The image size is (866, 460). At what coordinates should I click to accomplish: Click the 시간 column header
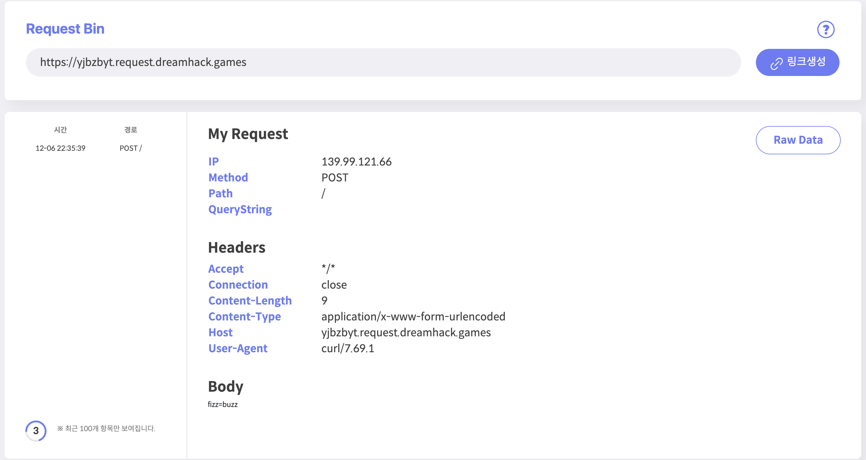tap(61, 130)
